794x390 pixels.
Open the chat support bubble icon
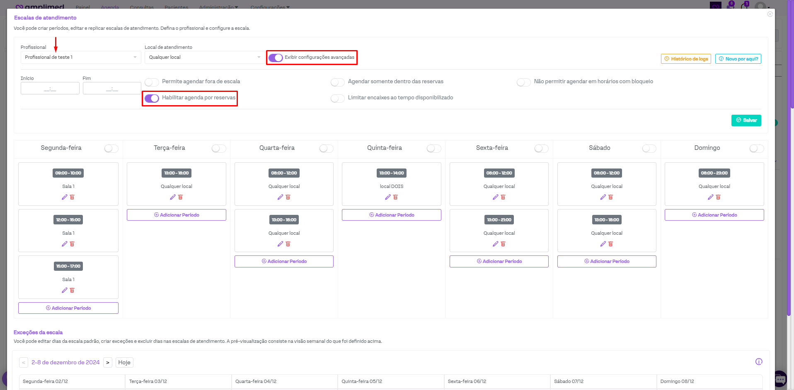coord(780,379)
